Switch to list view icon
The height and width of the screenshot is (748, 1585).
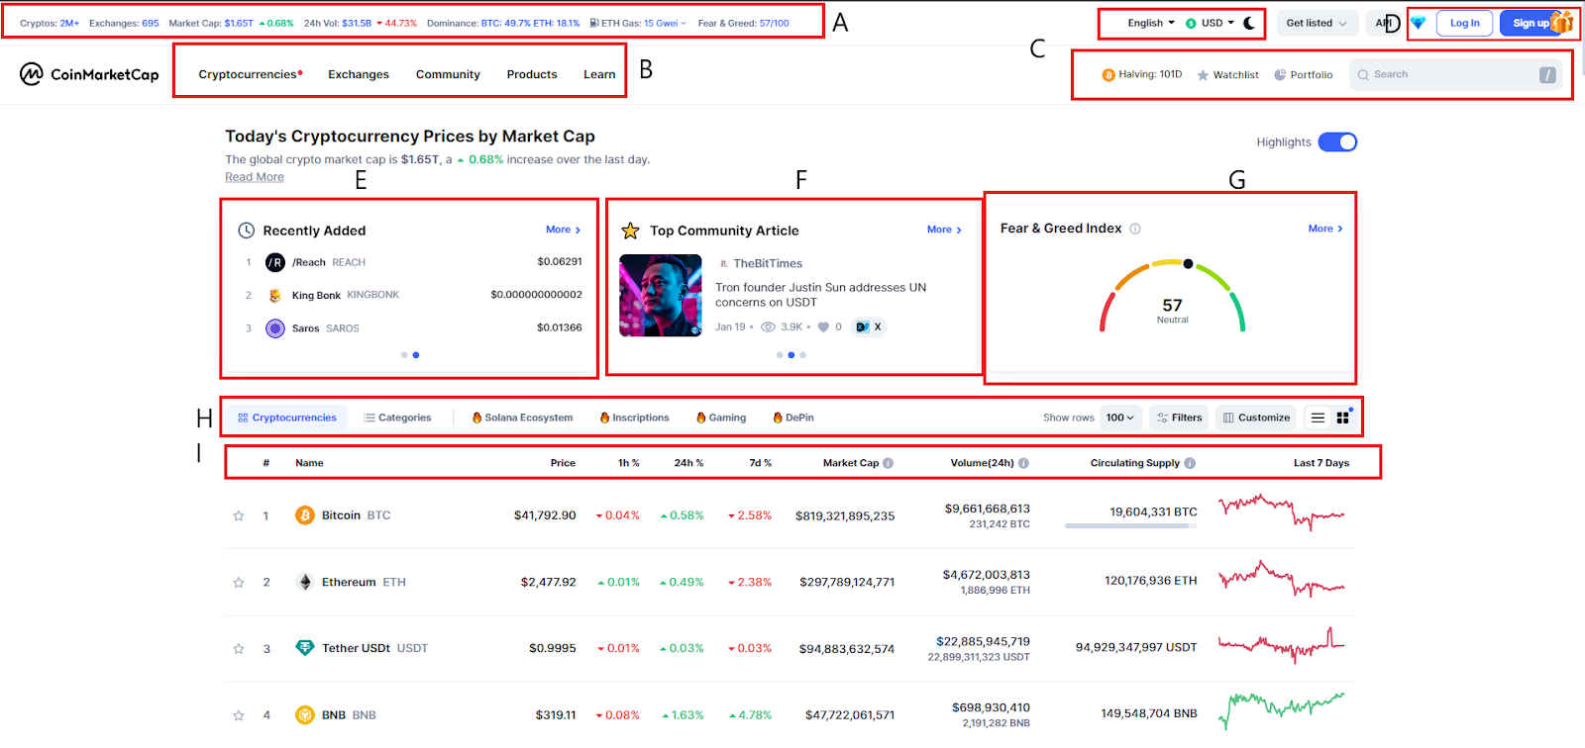pos(1318,418)
